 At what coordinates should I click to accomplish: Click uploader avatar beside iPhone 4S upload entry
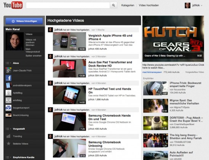(51, 30)
